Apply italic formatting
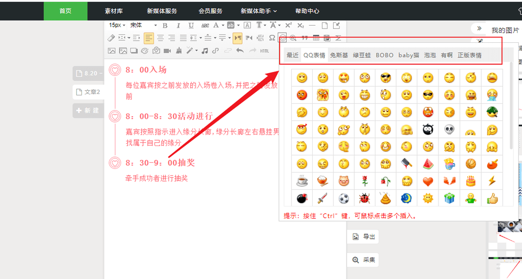The height and width of the screenshot is (279, 522). pyautogui.click(x=178, y=26)
